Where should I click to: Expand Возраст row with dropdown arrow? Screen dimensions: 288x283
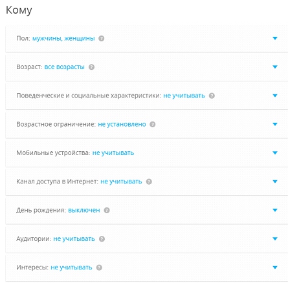point(275,67)
